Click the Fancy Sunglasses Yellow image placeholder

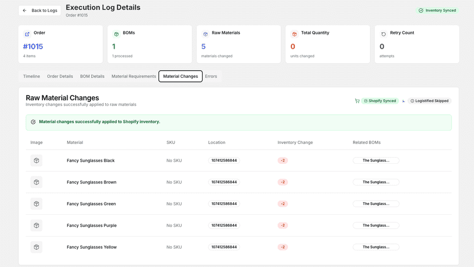click(36, 247)
